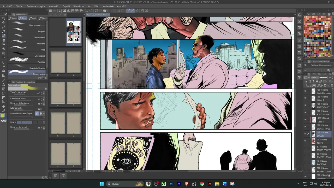Select the Óleo espeso brush
Viewport: 334px width, 188px height.
[27, 54]
